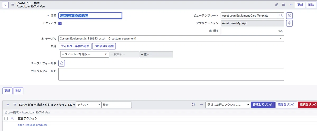Open the choose field dropdown in conditions
Viewport: 317px width, 131px height.
(x=85, y=54)
